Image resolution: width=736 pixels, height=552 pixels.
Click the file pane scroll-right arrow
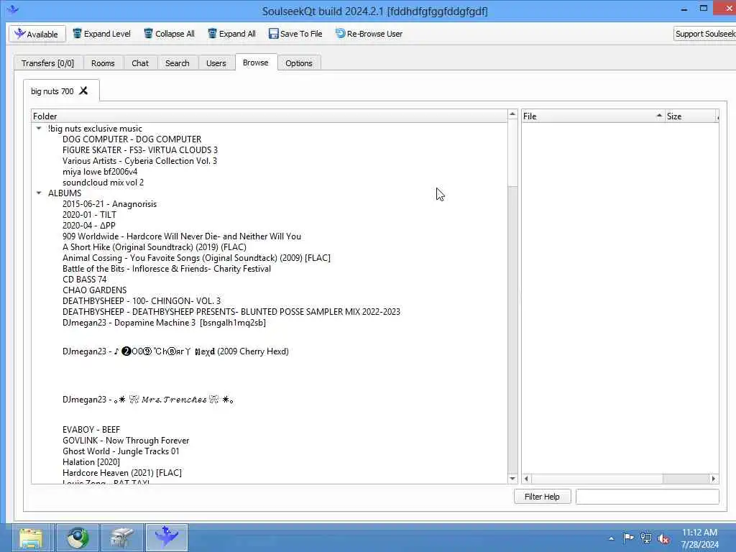714,479
